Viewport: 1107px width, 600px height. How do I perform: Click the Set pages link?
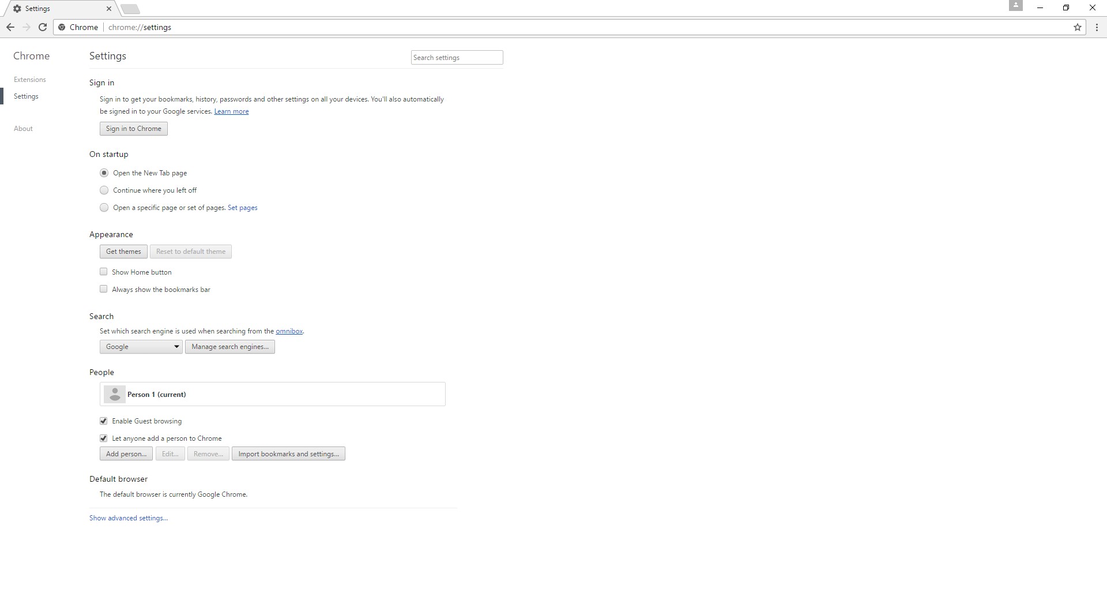(243, 208)
